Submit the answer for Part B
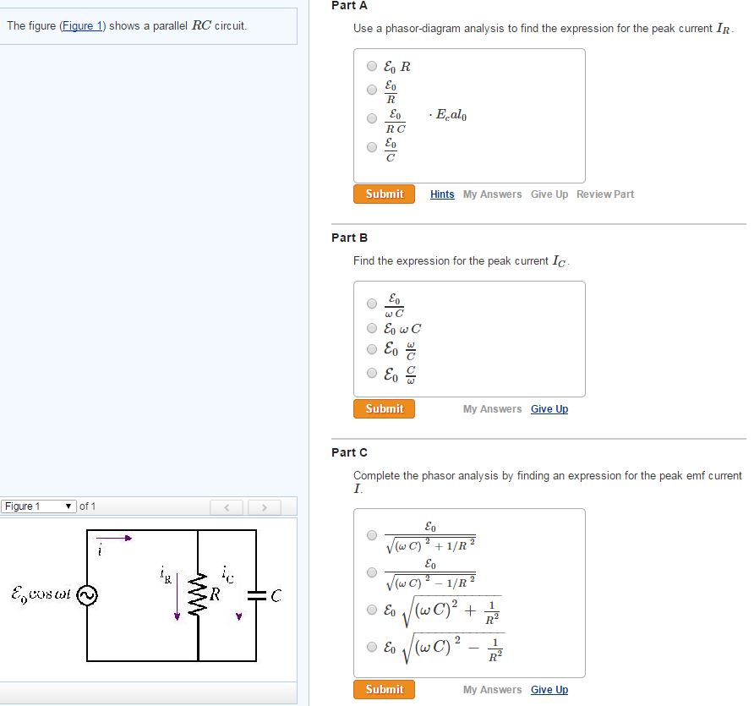 point(384,408)
